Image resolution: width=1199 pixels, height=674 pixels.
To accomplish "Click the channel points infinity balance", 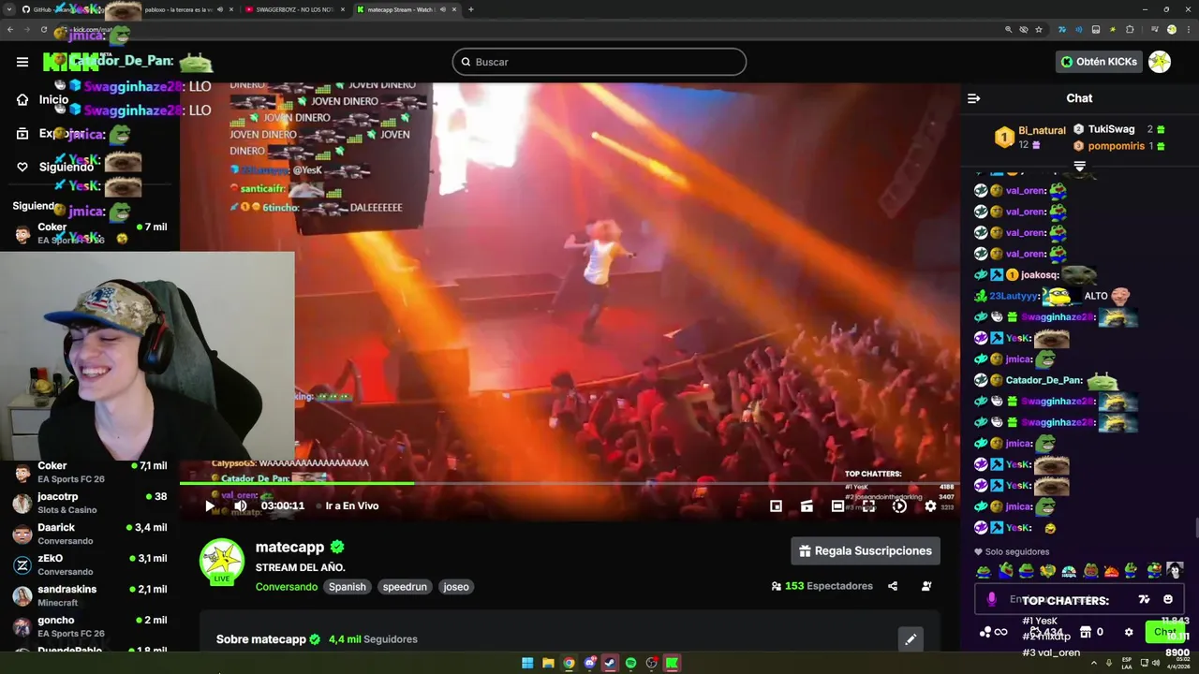I will (994, 632).
